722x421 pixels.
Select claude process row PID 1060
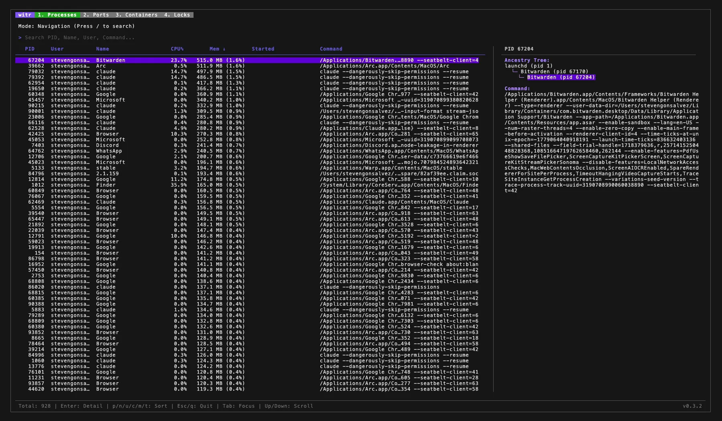[x=250, y=361]
